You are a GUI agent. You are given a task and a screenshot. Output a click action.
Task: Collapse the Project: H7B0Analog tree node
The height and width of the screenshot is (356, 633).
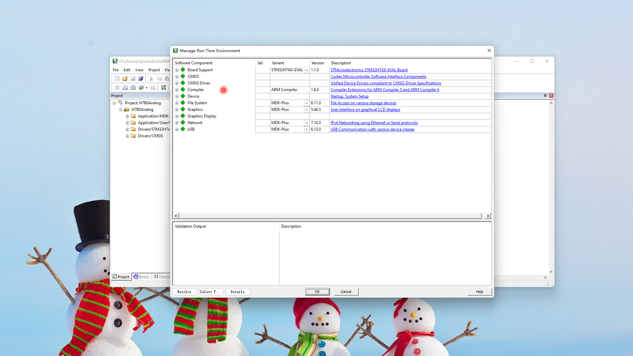click(114, 103)
